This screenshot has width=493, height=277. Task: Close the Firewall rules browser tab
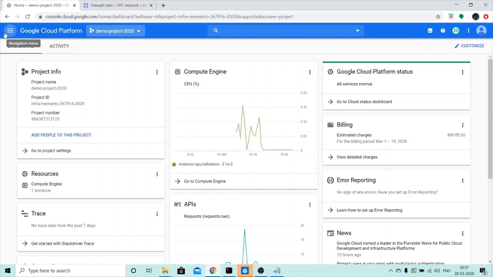pyautogui.click(x=151, y=5)
